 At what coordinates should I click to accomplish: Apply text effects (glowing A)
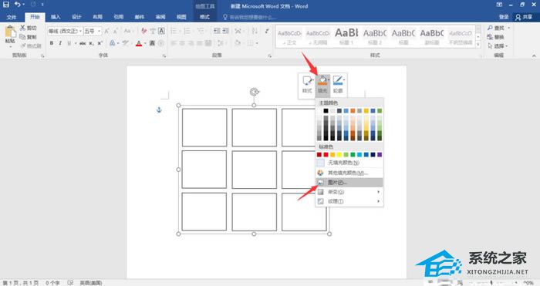113,43
